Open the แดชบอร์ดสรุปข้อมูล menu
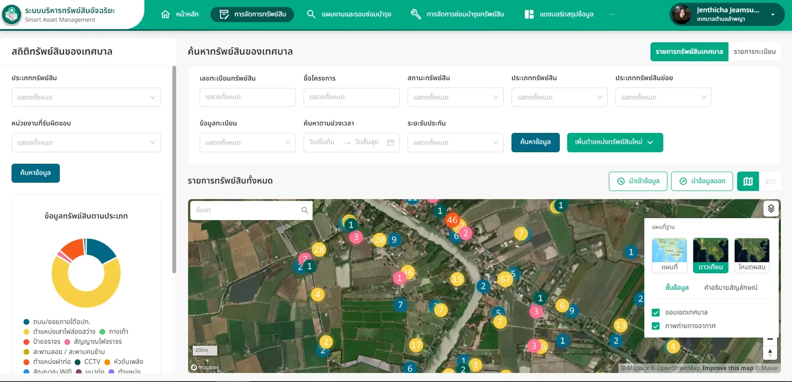Image resolution: width=792 pixels, height=382 pixels. point(559,14)
